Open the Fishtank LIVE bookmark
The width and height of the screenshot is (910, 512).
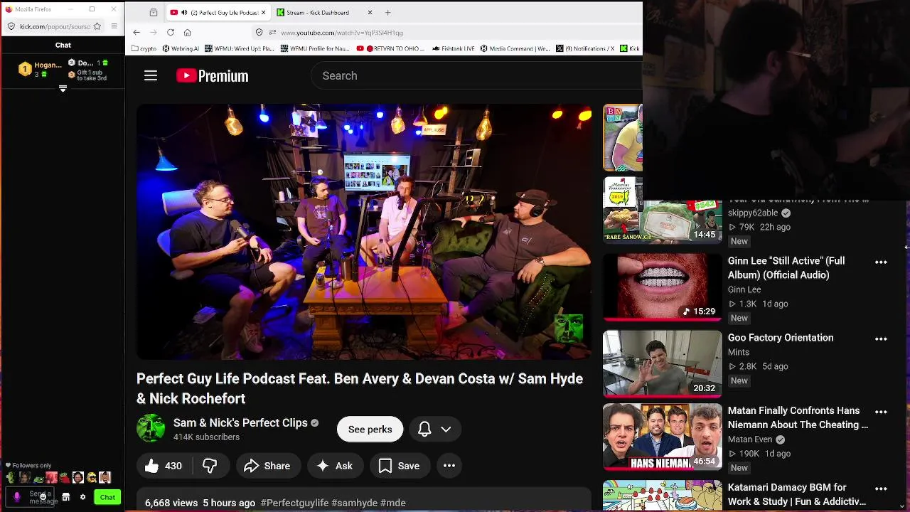tap(453, 48)
